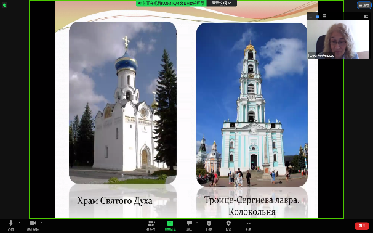Screen dimensions: 373x233
Task: Open the more options three-dot menu
Action: 247,223
